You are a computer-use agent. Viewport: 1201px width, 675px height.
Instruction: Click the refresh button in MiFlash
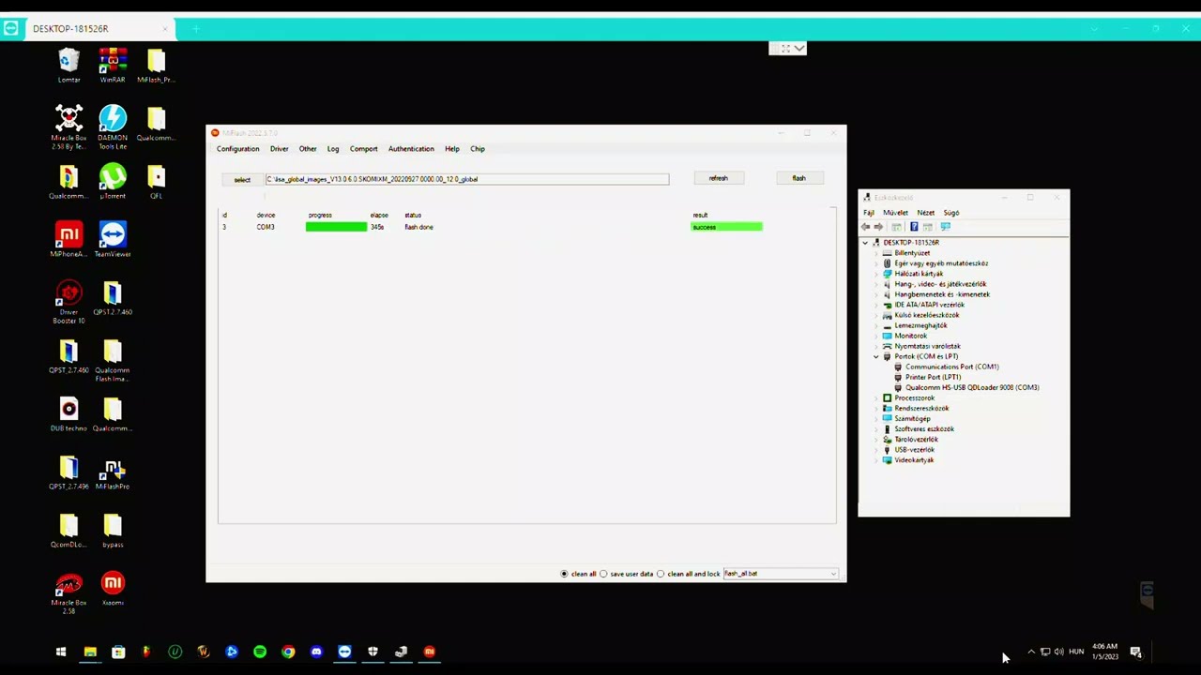(x=718, y=178)
